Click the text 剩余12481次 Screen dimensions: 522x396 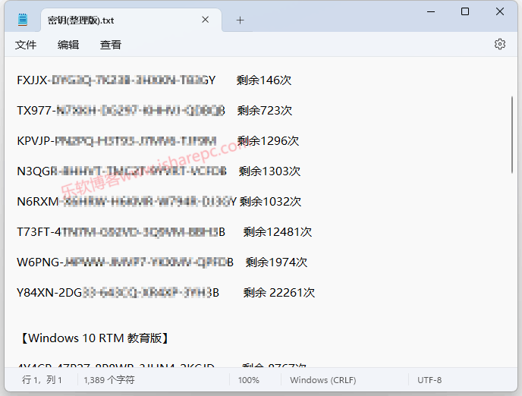(278, 231)
